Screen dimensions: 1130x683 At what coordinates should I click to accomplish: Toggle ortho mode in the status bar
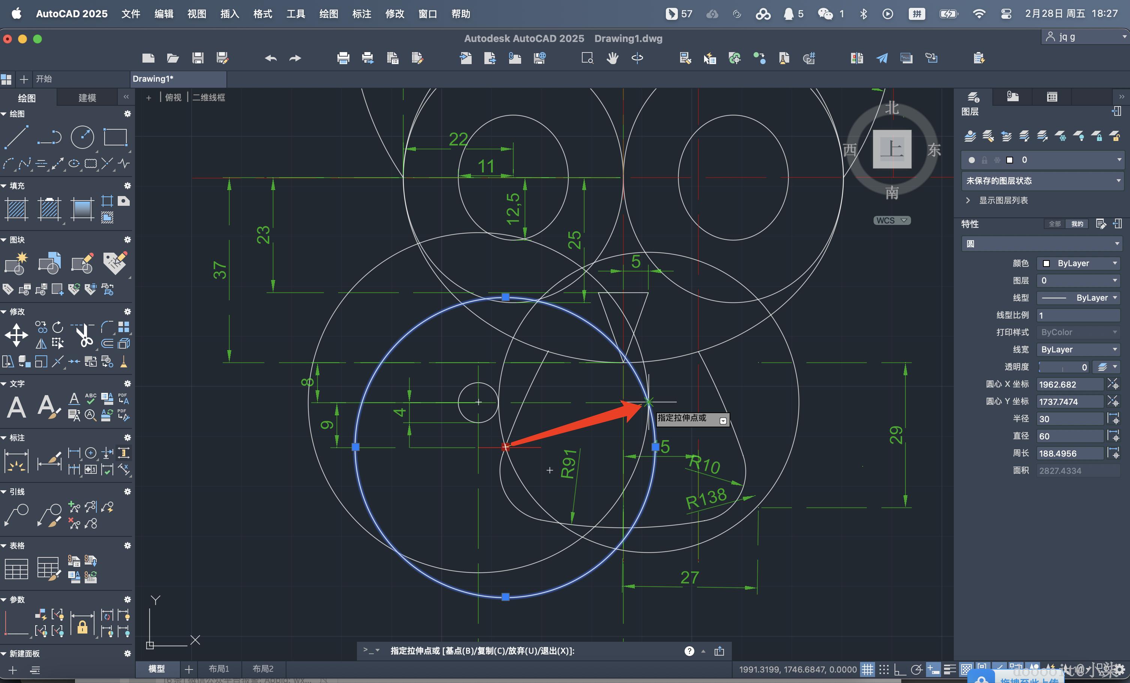coord(900,670)
